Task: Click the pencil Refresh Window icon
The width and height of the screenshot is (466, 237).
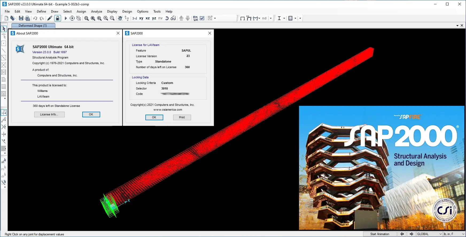Action: click(50, 18)
